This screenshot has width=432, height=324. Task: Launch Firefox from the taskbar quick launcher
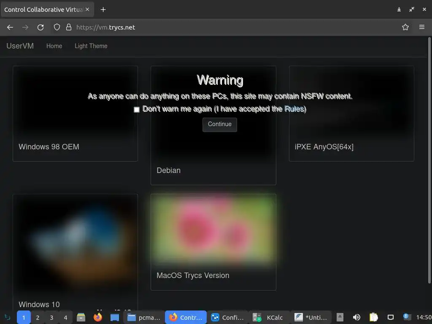click(x=97, y=317)
